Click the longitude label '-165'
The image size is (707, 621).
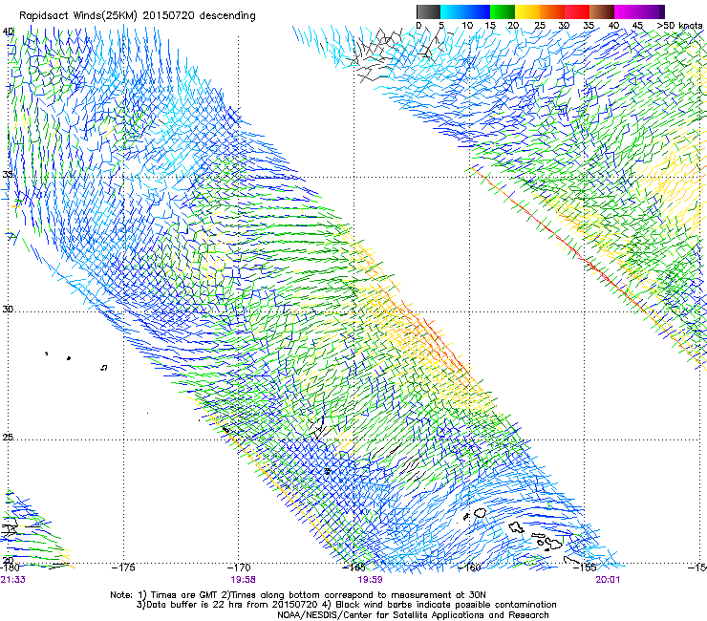(353, 567)
